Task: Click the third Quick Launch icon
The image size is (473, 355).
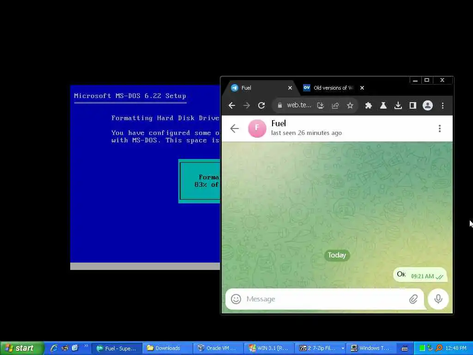Action: tap(75, 348)
